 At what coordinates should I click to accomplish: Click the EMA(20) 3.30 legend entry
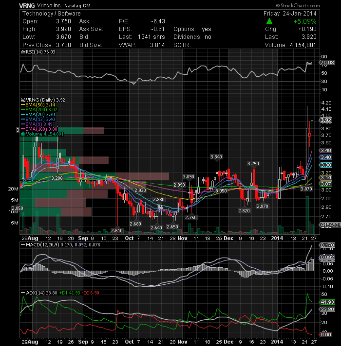coord(38,115)
